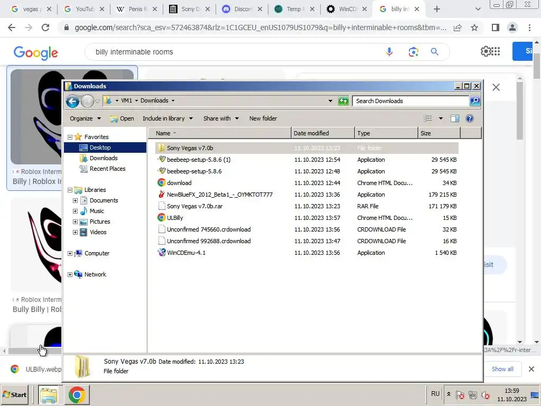Sort files by Date modified column header
This screenshot has width=541, height=406.
click(x=323, y=133)
